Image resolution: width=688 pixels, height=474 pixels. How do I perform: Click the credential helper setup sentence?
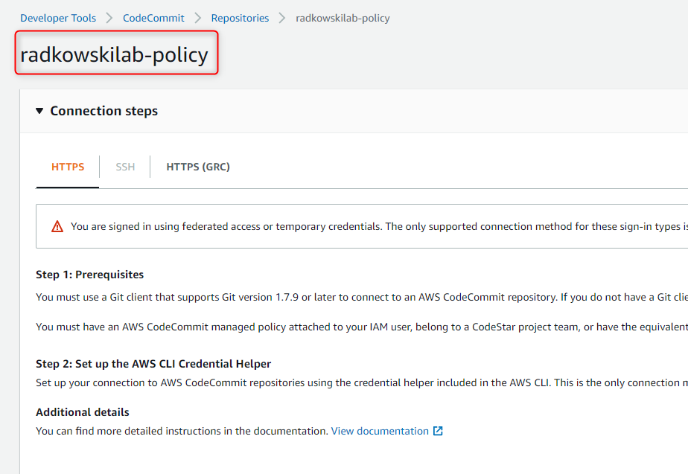point(362,382)
